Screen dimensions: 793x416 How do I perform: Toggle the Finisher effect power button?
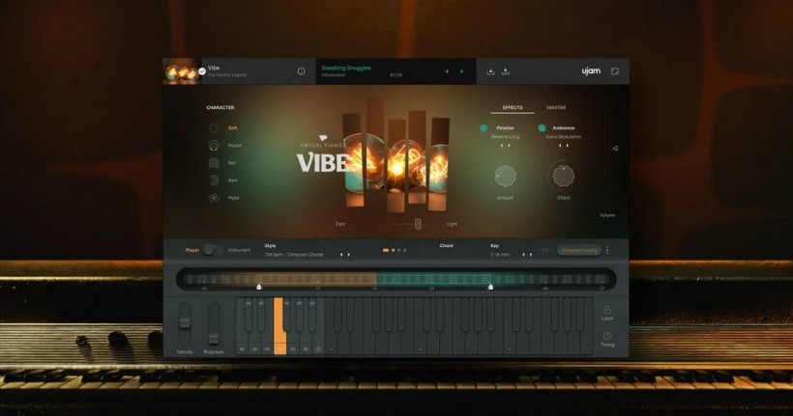click(484, 128)
